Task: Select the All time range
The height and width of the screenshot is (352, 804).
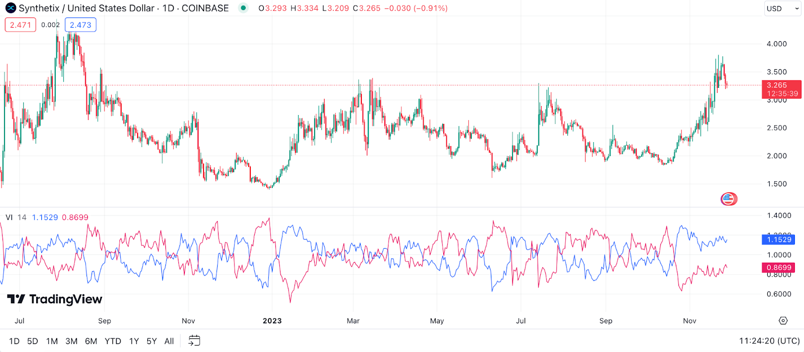Action: pyautogui.click(x=169, y=341)
